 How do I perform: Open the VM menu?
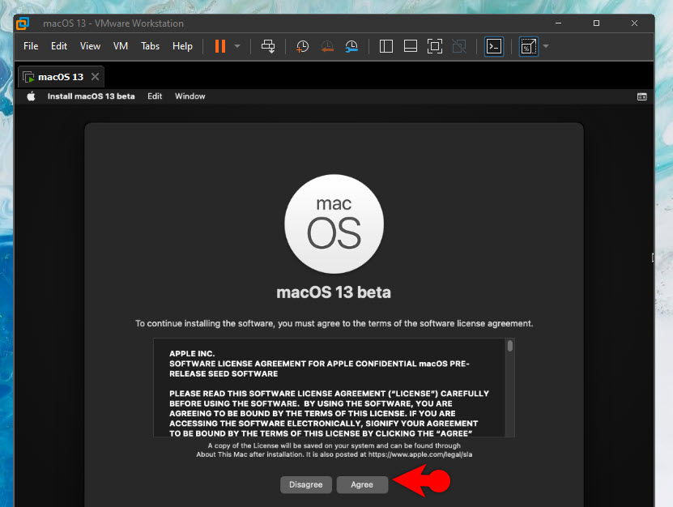click(x=121, y=46)
